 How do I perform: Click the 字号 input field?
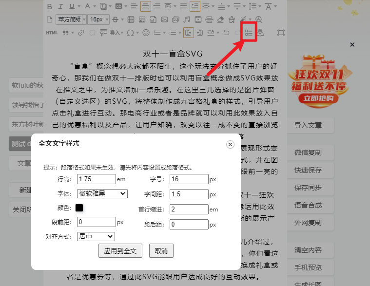click(x=189, y=179)
